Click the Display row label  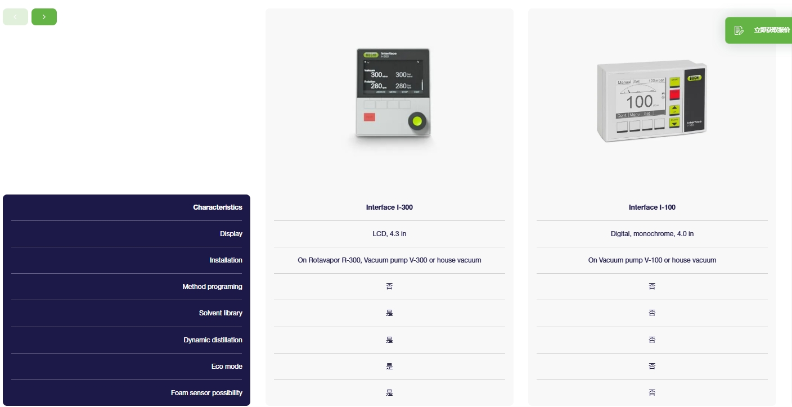[231, 234]
